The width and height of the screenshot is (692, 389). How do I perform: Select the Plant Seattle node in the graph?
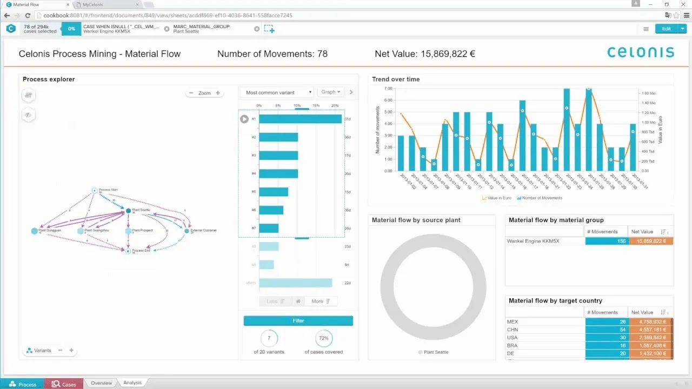129,211
